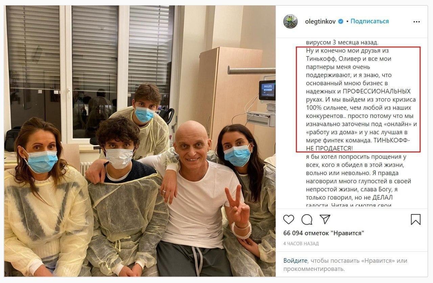Image resolution: width=433 pixels, height=283 pixels.
Task: Click the first caption line about вирусом
Action: (342, 43)
